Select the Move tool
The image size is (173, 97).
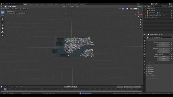click(2, 19)
